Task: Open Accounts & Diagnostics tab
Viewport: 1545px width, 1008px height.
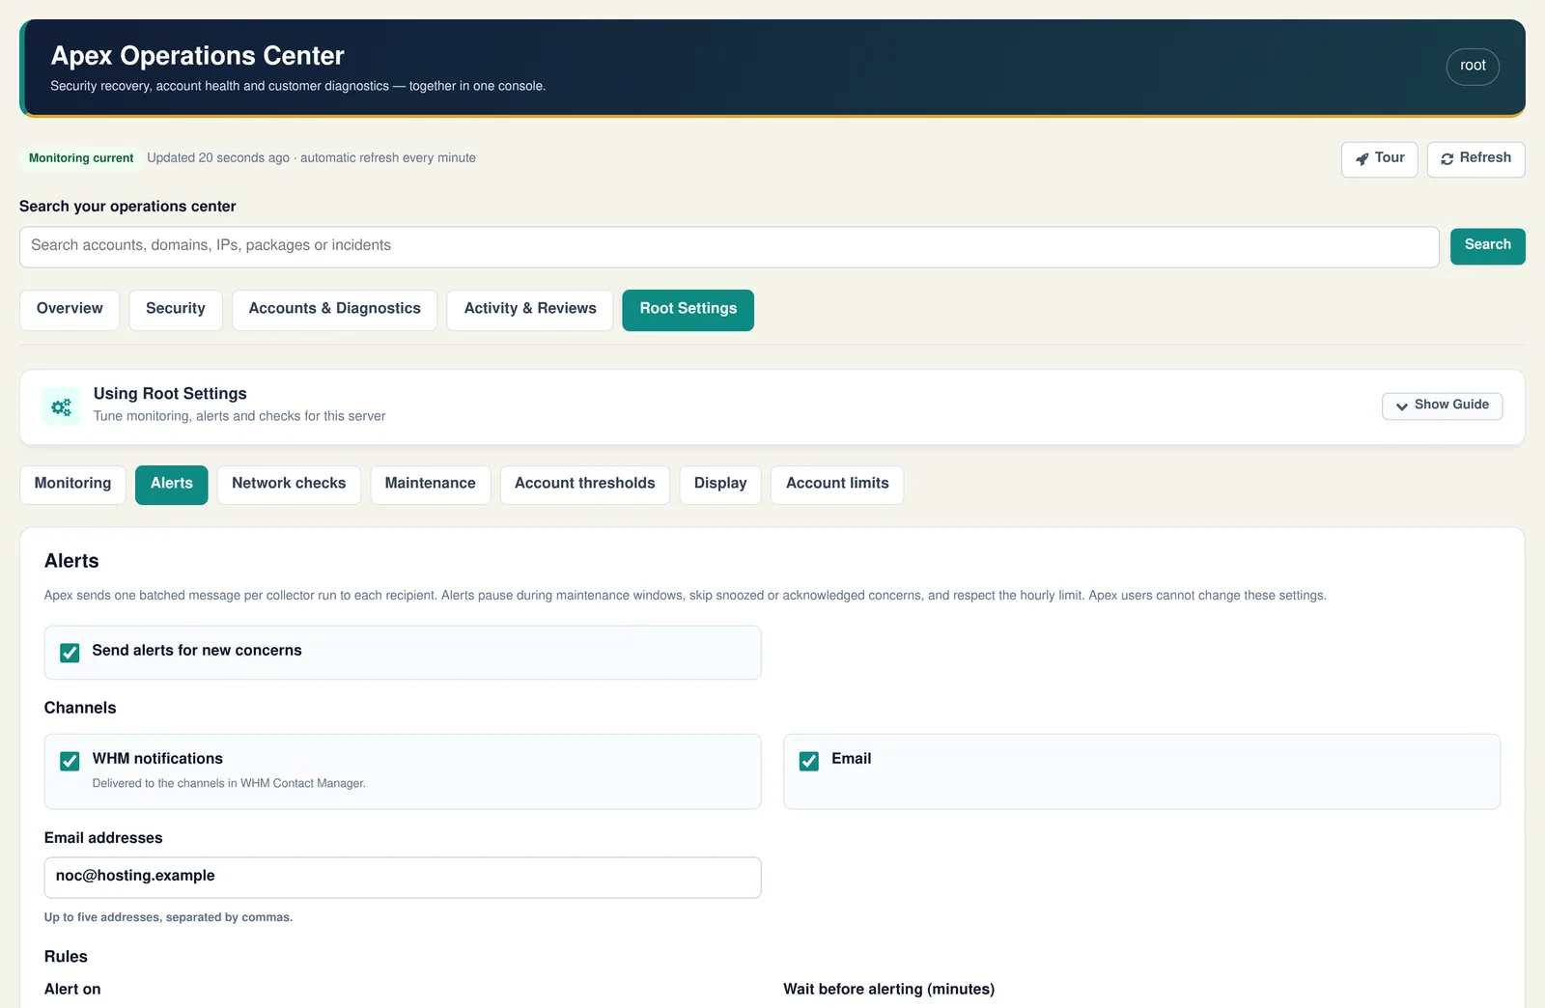Action: click(335, 310)
